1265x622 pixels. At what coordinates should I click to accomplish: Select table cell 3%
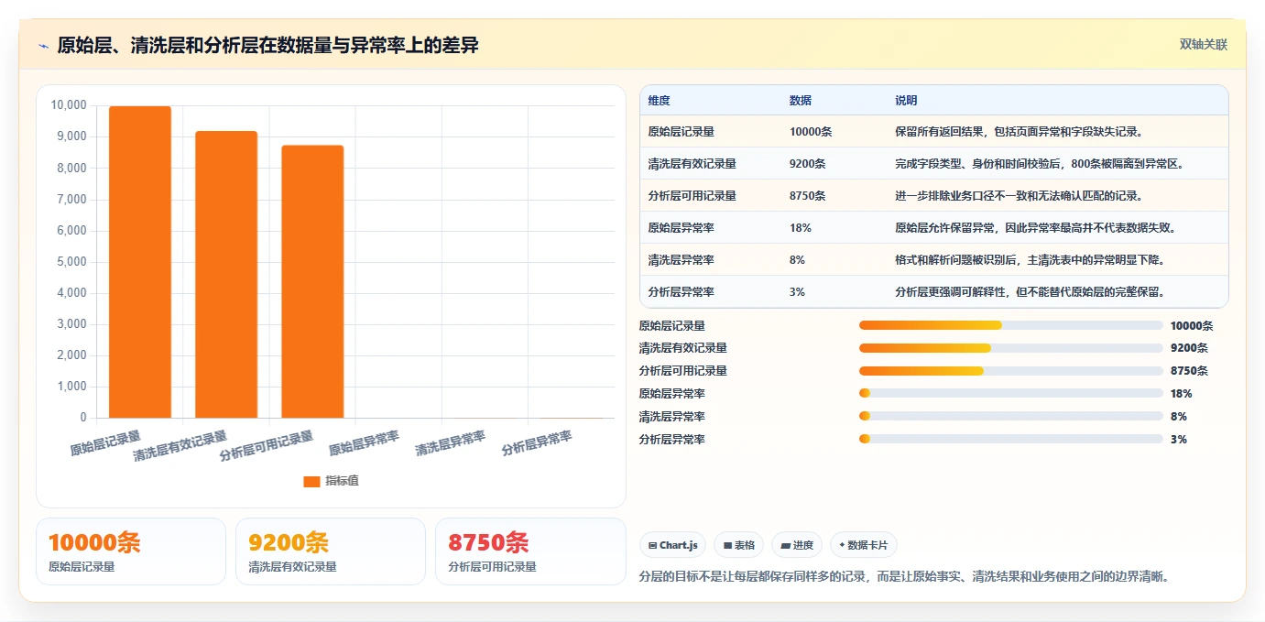click(x=797, y=292)
